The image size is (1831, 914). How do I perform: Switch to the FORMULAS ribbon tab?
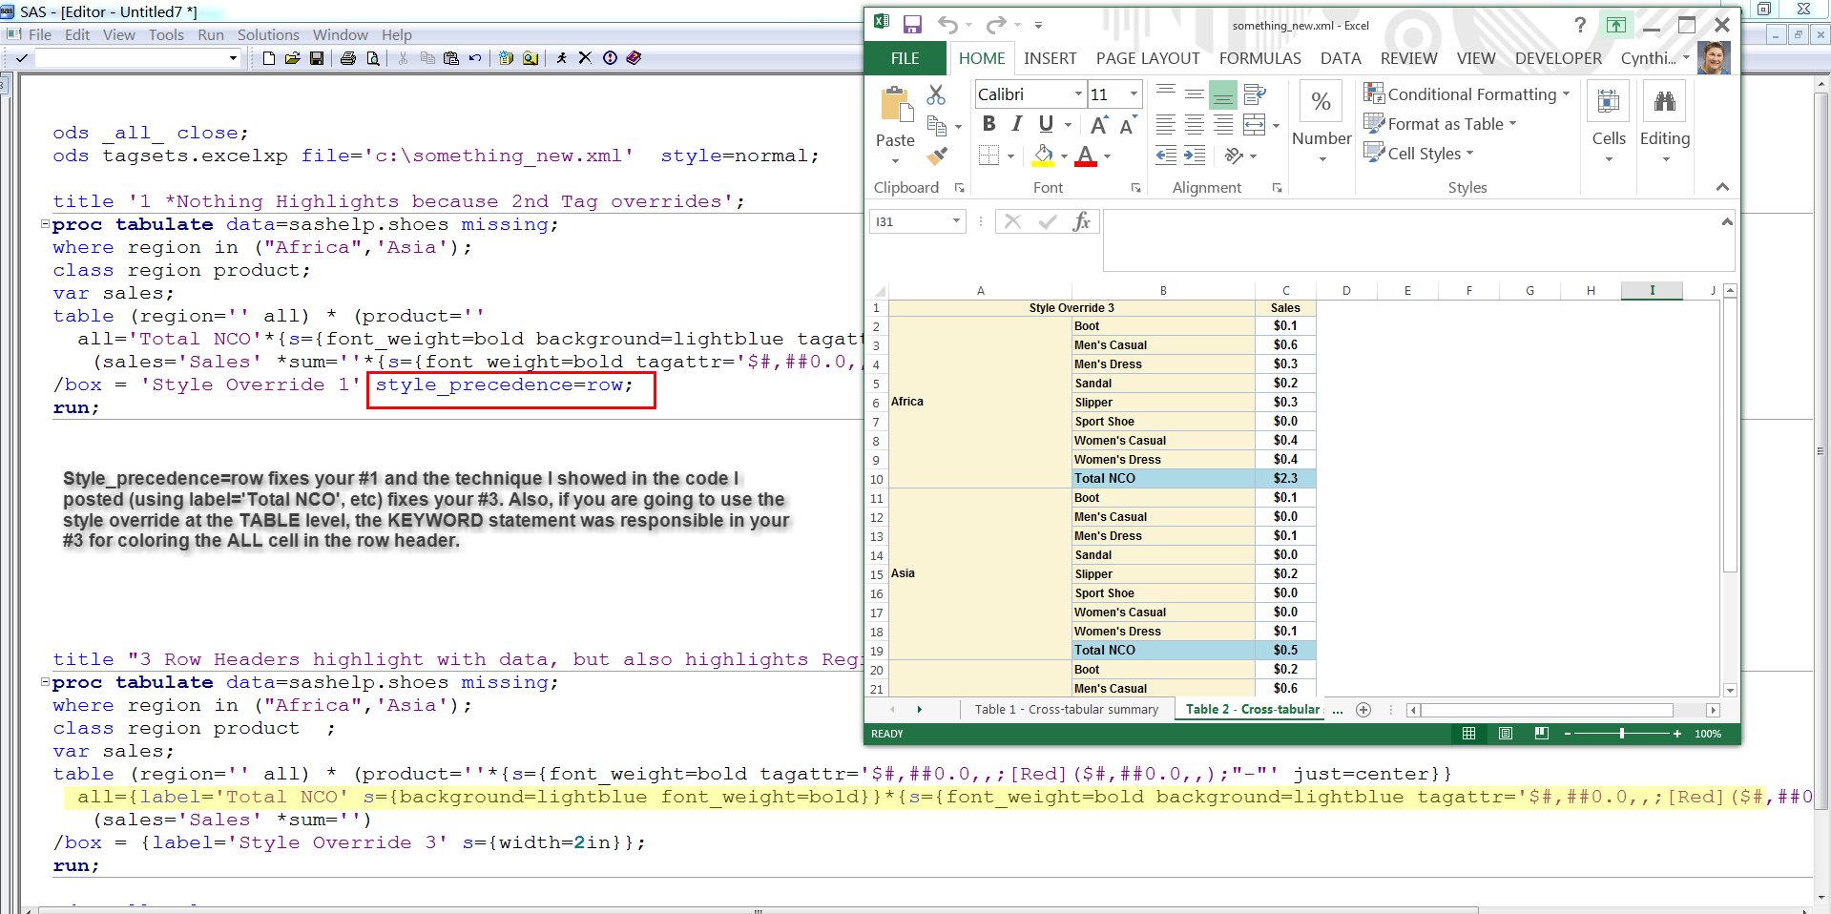(x=1259, y=58)
